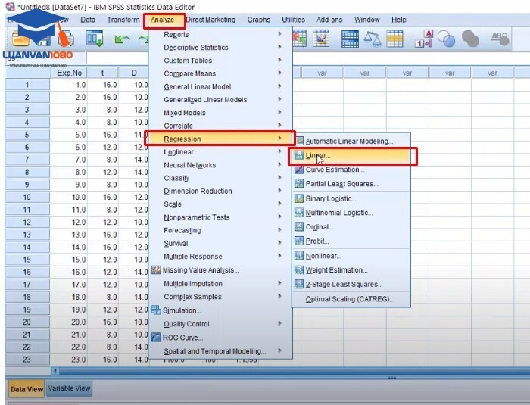530x405 pixels.
Task: Expand the Descriptive Statistics submenu arrow
Action: [x=280, y=47]
